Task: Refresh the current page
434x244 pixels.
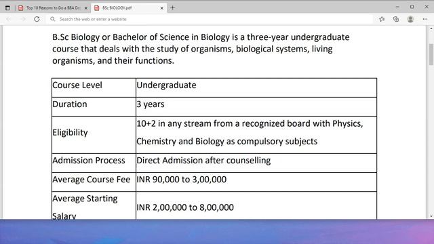Action: pos(37,19)
